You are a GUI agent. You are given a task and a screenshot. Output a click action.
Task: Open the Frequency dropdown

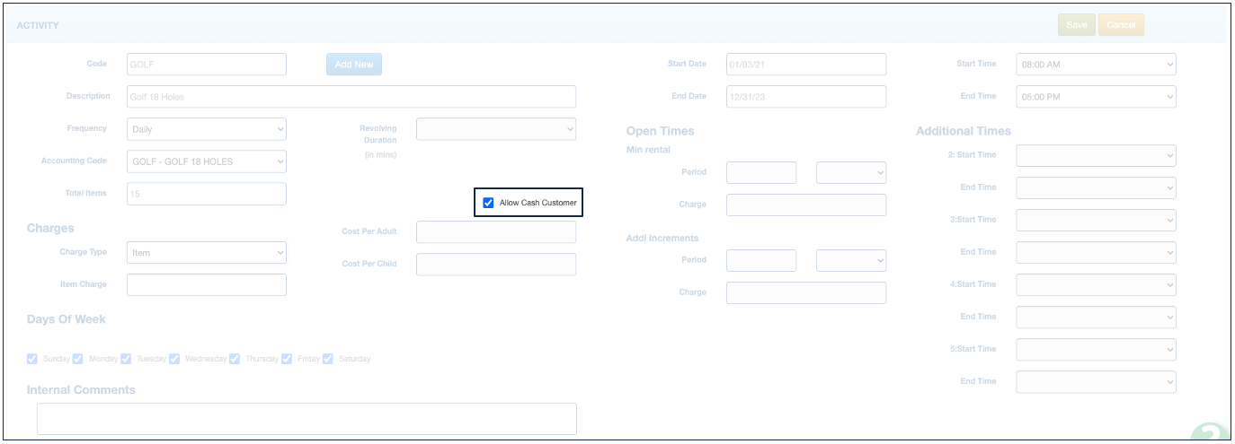click(x=207, y=129)
